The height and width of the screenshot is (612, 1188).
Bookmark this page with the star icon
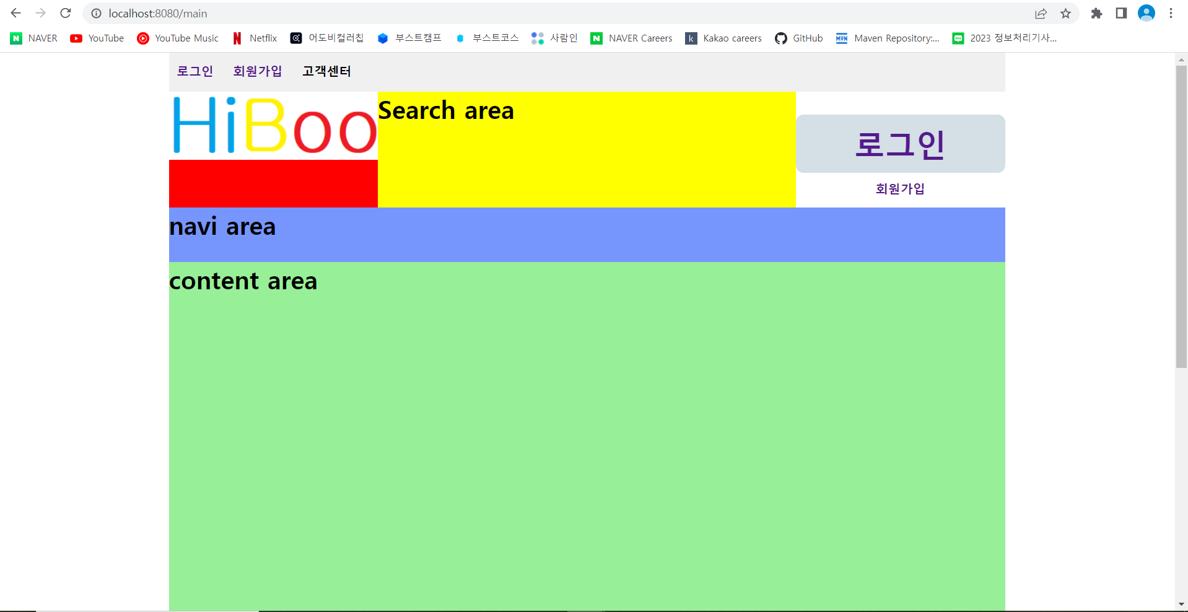(1065, 13)
